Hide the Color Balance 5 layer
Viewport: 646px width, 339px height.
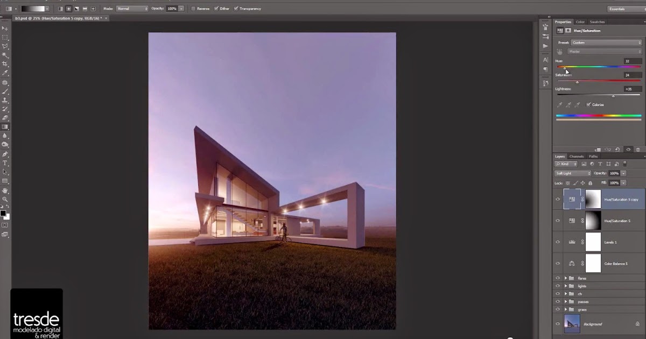558,263
